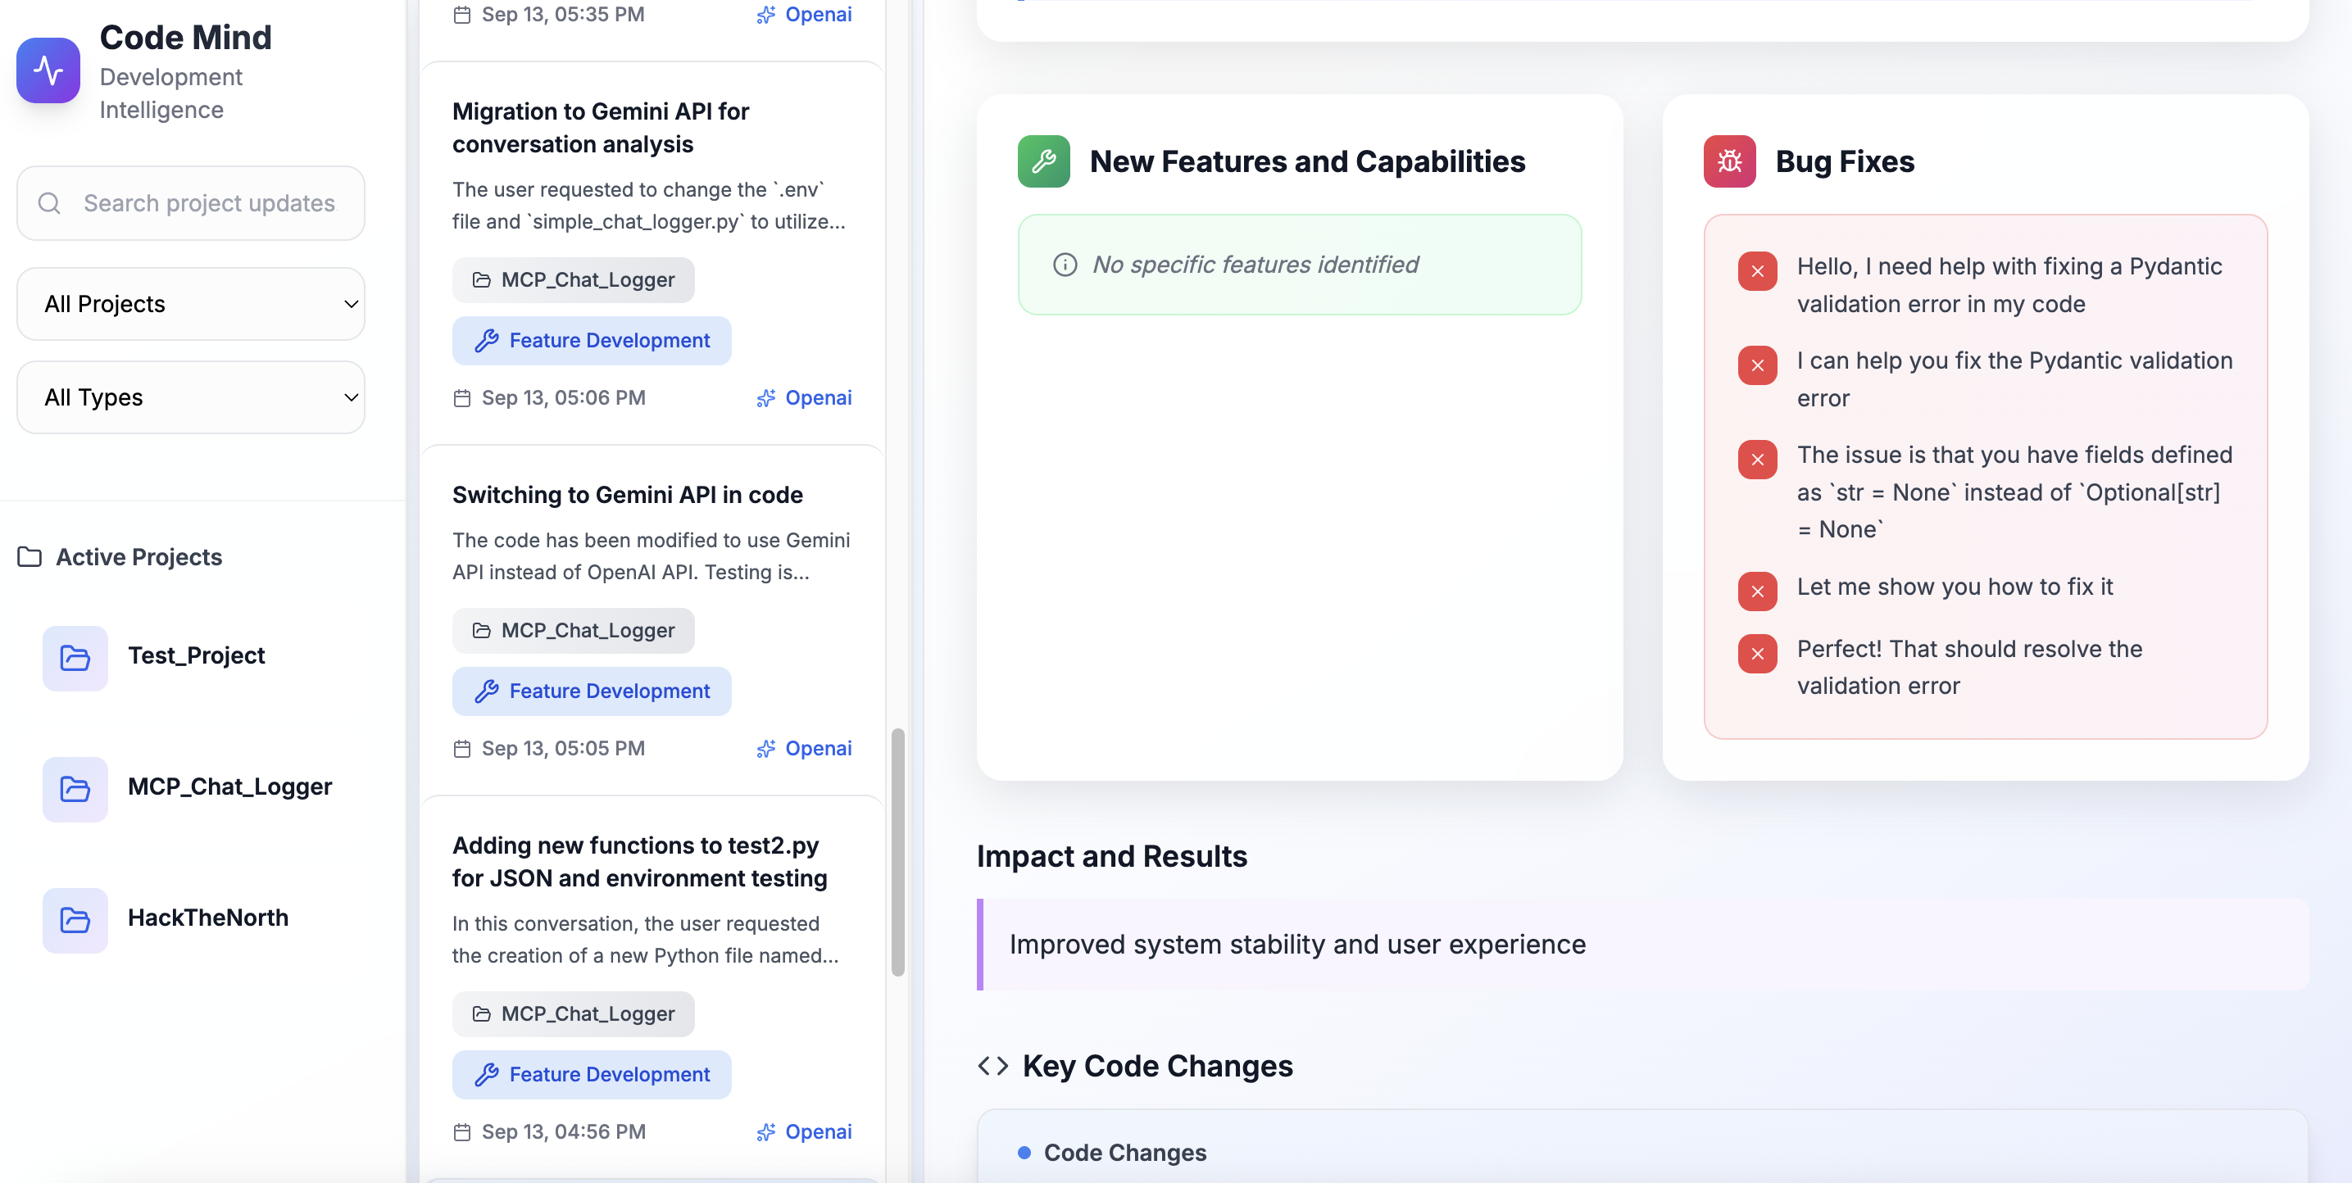Click the Test_Project folder icon
This screenshot has width=2352, height=1183.
click(75, 657)
